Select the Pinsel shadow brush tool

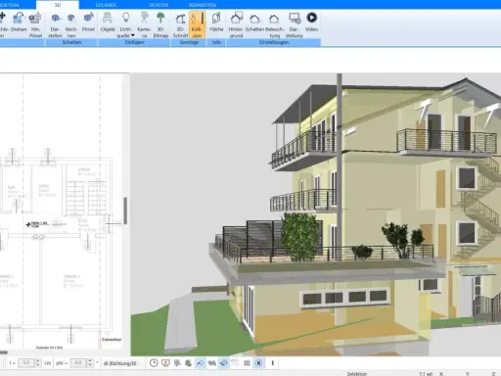click(x=88, y=23)
